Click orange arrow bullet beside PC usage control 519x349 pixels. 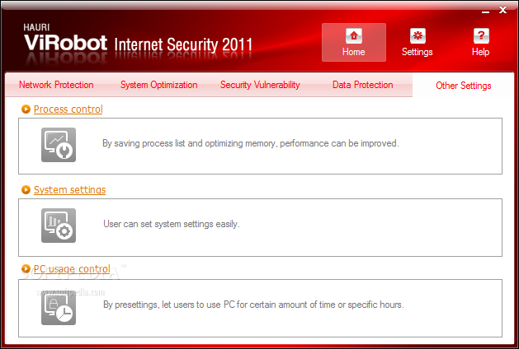click(x=26, y=269)
